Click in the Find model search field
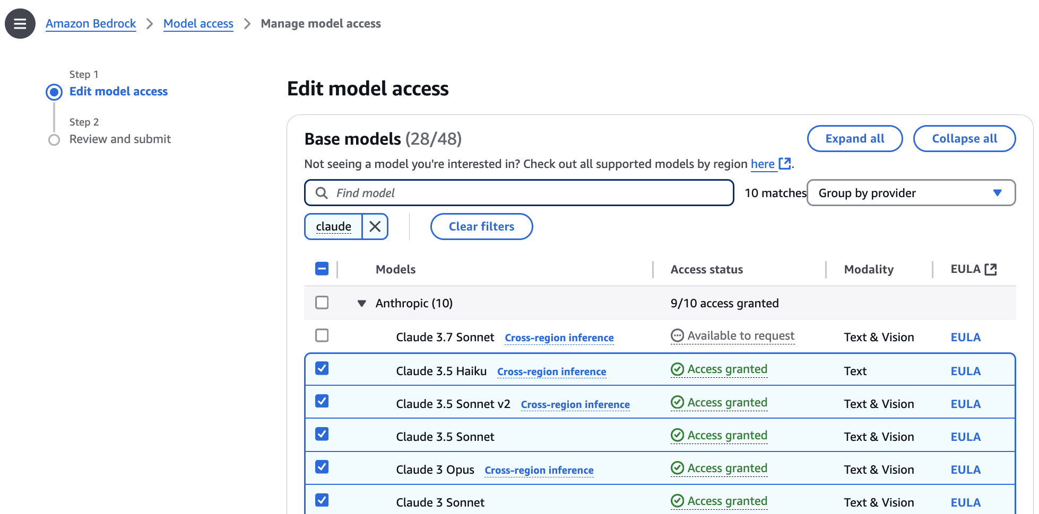The height and width of the screenshot is (514, 1039). (x=519, y=193)
